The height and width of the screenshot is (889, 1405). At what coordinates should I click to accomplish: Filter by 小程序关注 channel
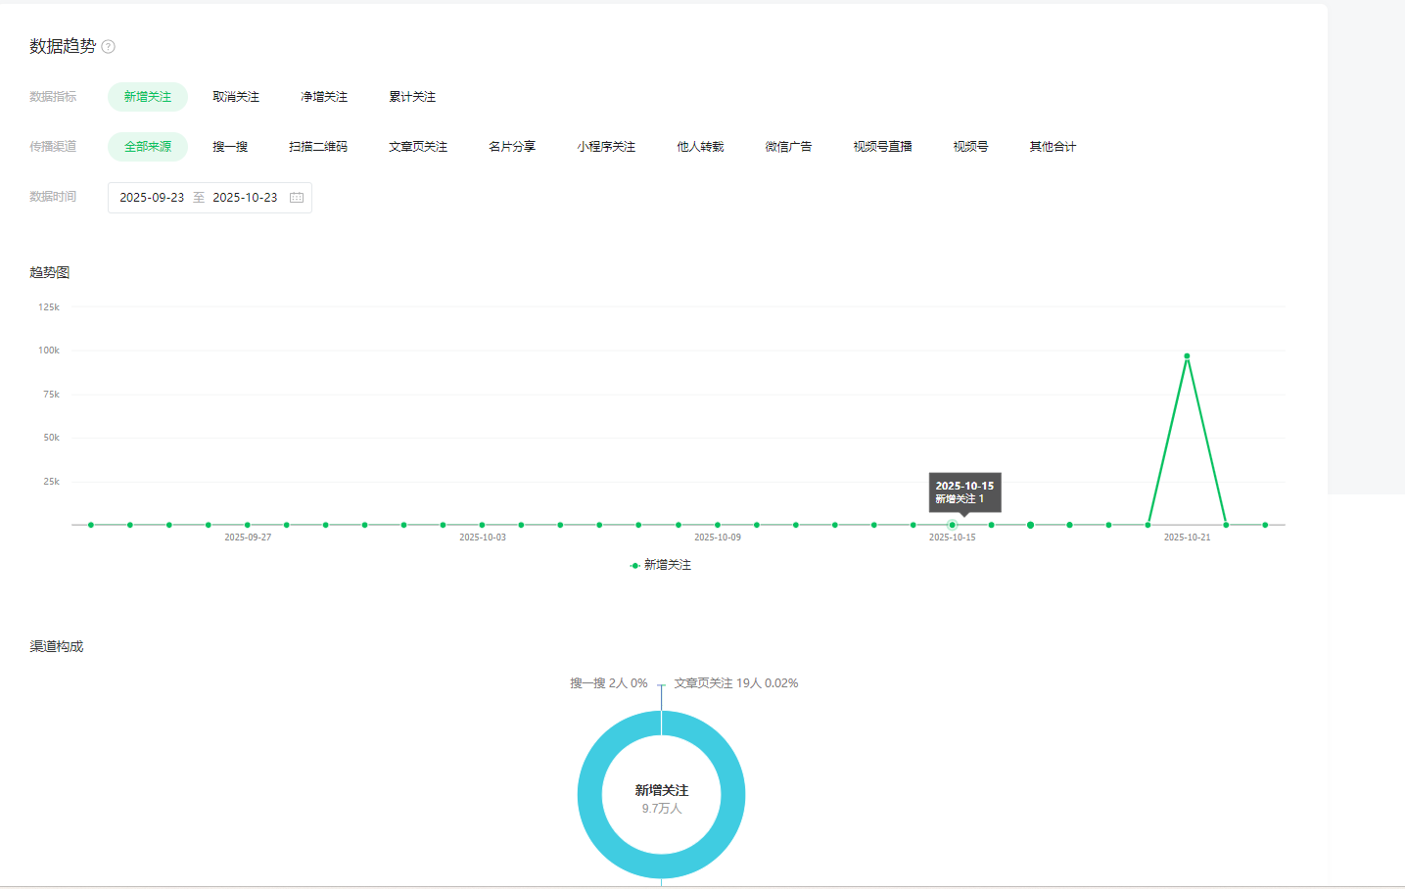coord(606,147)
